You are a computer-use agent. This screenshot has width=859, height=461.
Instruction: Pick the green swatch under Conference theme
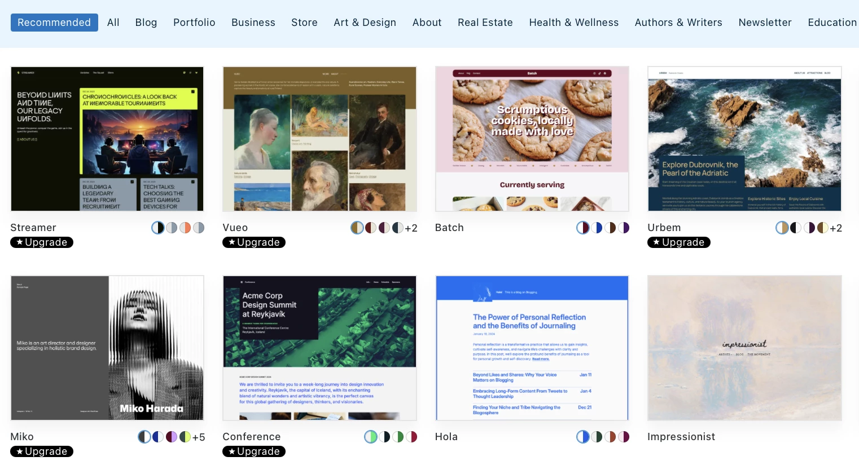click(x=398, y=437)
